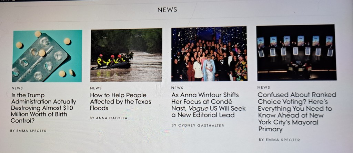Open the Anna Wintour Condé Nast headline
Image resolution: width=353 pixels, height=153 pixels.
click(208, 105)
